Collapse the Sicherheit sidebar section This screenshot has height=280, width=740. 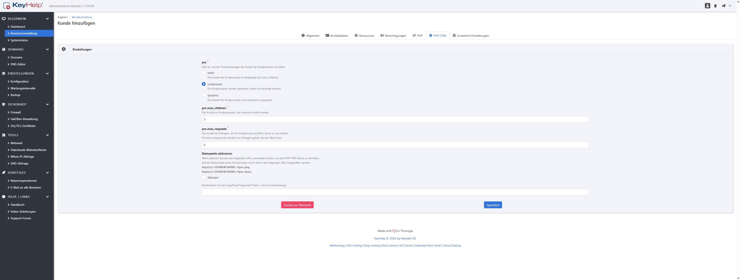(x=47, y=104)
